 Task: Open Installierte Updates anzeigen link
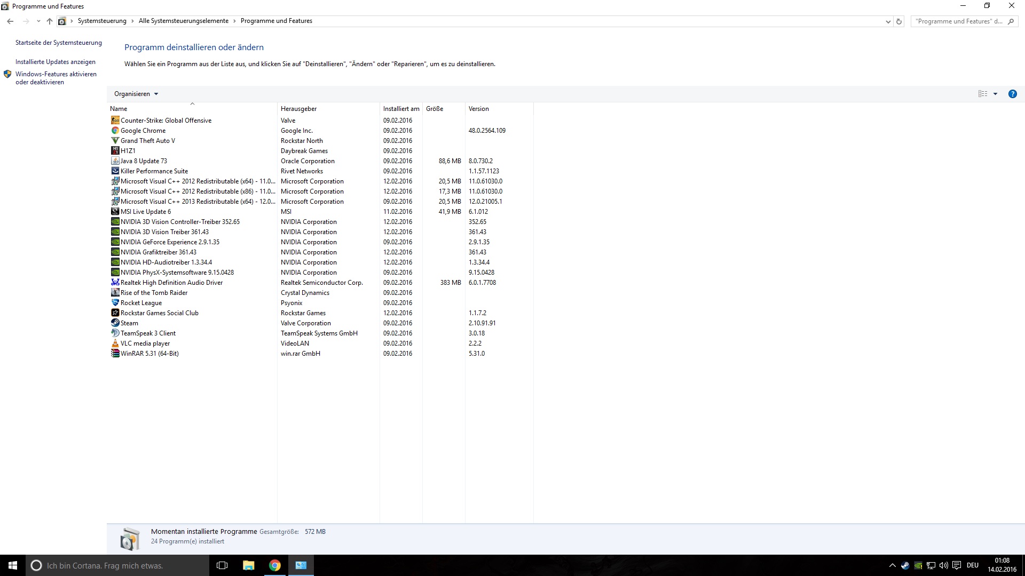tap(56, 62)
